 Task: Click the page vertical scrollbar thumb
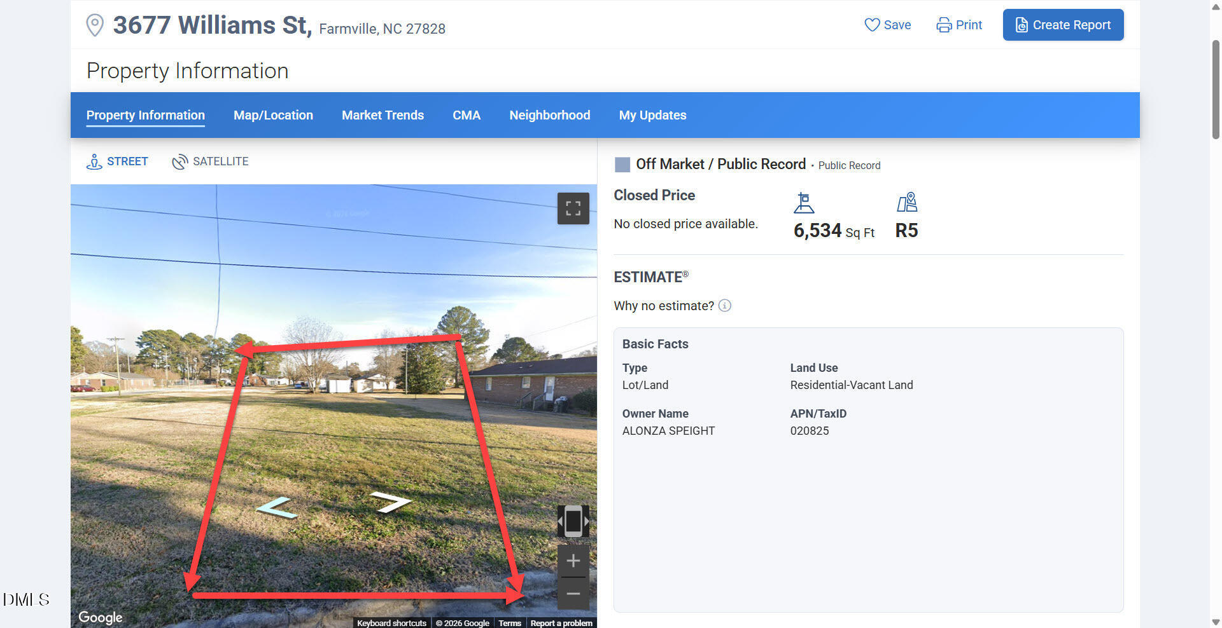[1216, 89]
